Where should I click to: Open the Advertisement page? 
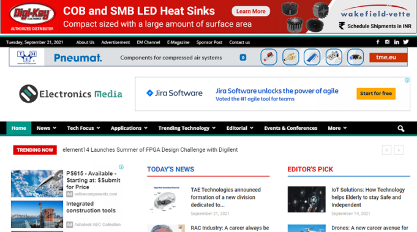tap(115, 42)
